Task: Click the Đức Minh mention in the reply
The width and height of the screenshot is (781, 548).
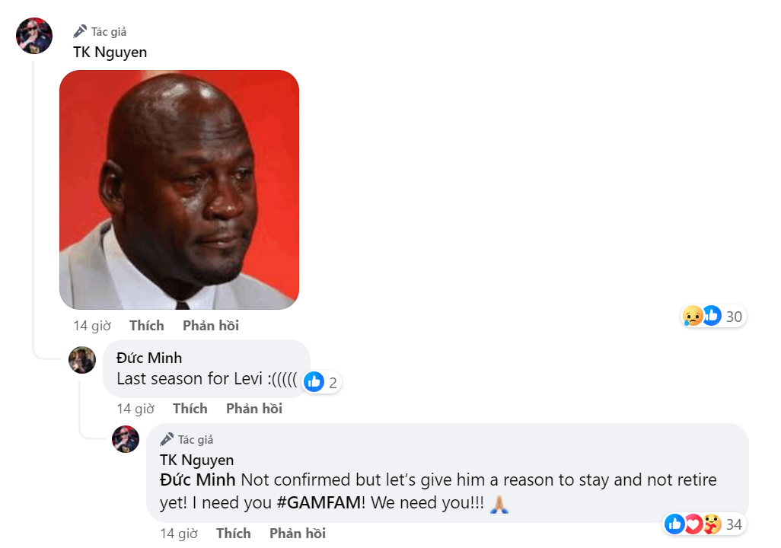Action: [196, 480]
